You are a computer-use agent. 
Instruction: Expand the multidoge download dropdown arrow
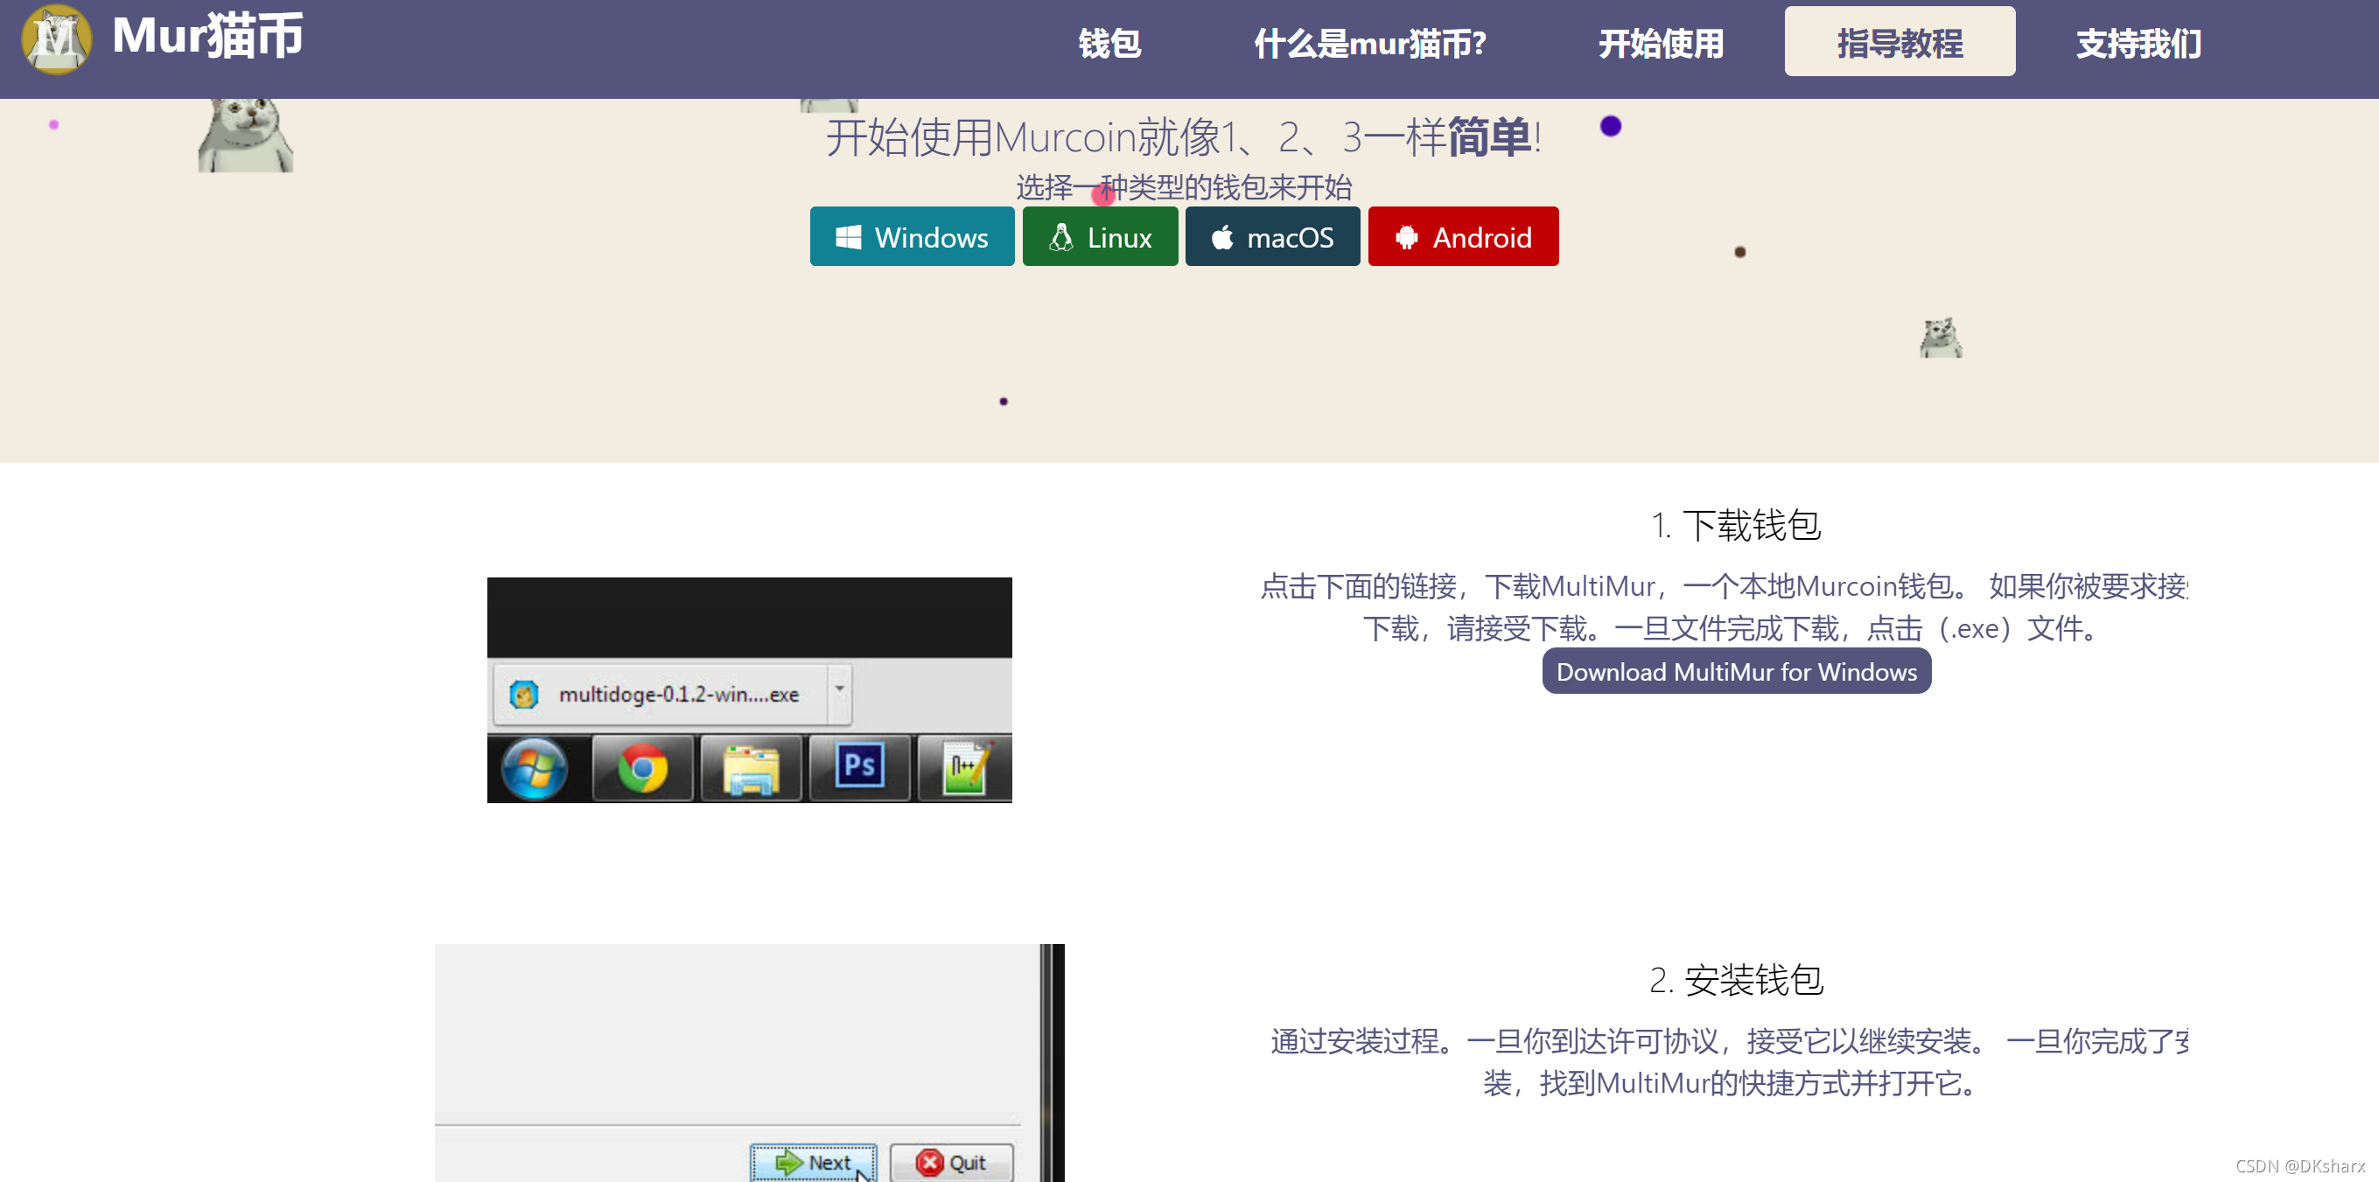(x=839, y=689)
